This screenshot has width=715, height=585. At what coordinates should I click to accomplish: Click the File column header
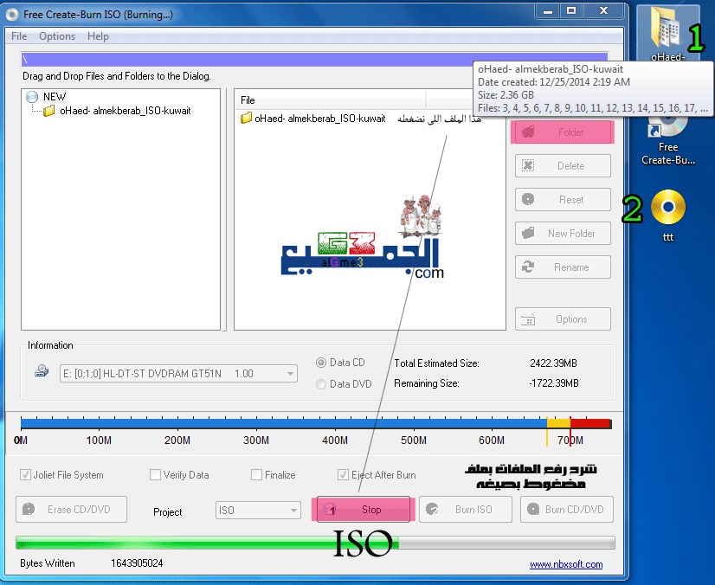(x=331, y=100)
